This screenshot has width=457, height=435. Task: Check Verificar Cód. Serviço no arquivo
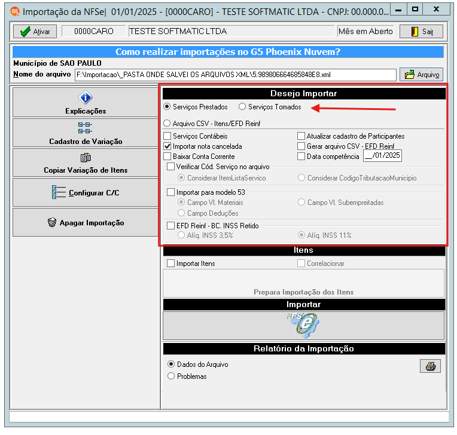171,167
